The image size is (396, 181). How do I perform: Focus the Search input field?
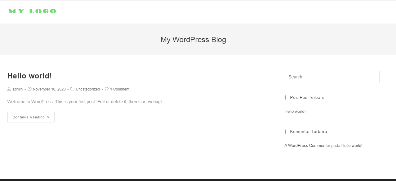point(332,77)
